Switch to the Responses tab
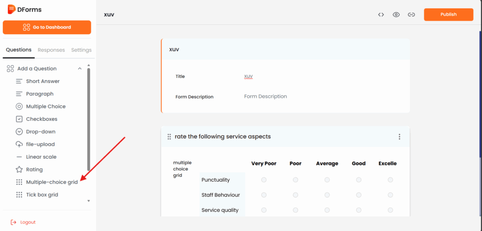This screenshot has height=231, width=482. point(51,50)
